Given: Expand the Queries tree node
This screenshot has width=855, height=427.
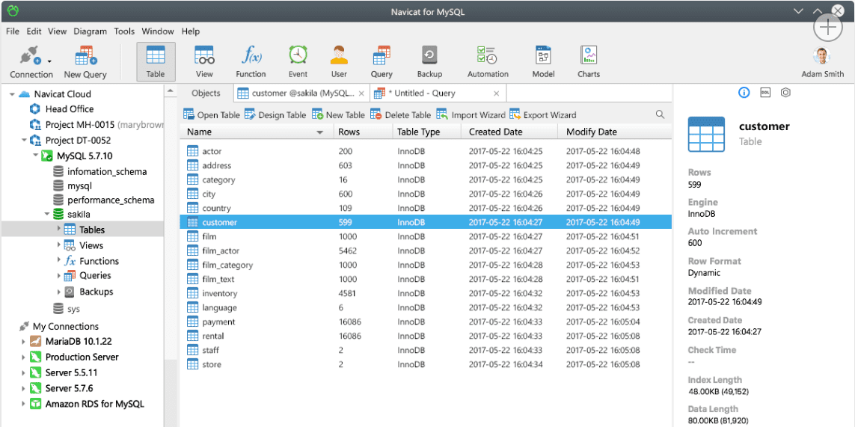Looking at the screenshot, I should tap(59, 275).
